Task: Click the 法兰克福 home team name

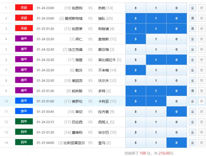Action: [76, 50]
